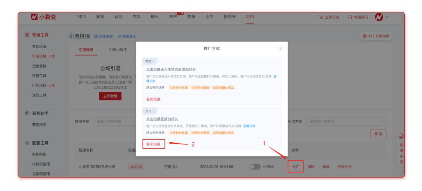
Task: Switch to the 引流小程序 tab
Action: click(118, 50)
